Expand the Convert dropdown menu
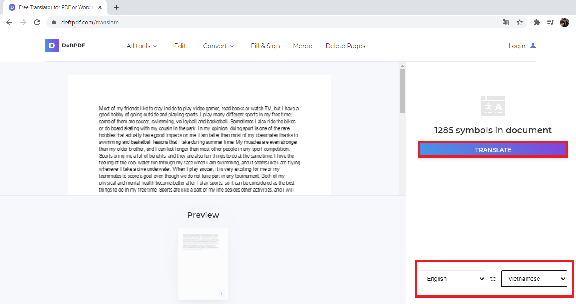This screenshot has width=576, height=304. (x=219, y=46)
